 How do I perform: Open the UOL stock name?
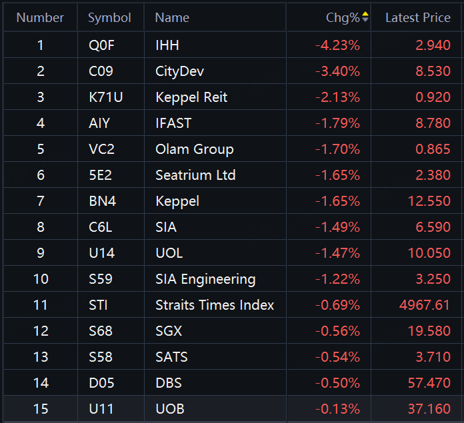click(x=169, y=253)
